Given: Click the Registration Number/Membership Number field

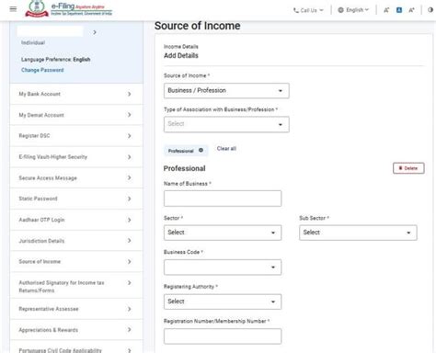Looking at the screenshot, I should pos(223,336).
